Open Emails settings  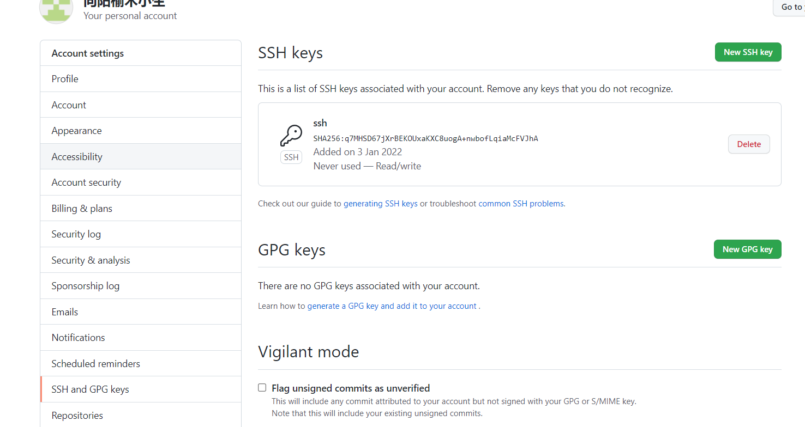[x=64, y=312]
